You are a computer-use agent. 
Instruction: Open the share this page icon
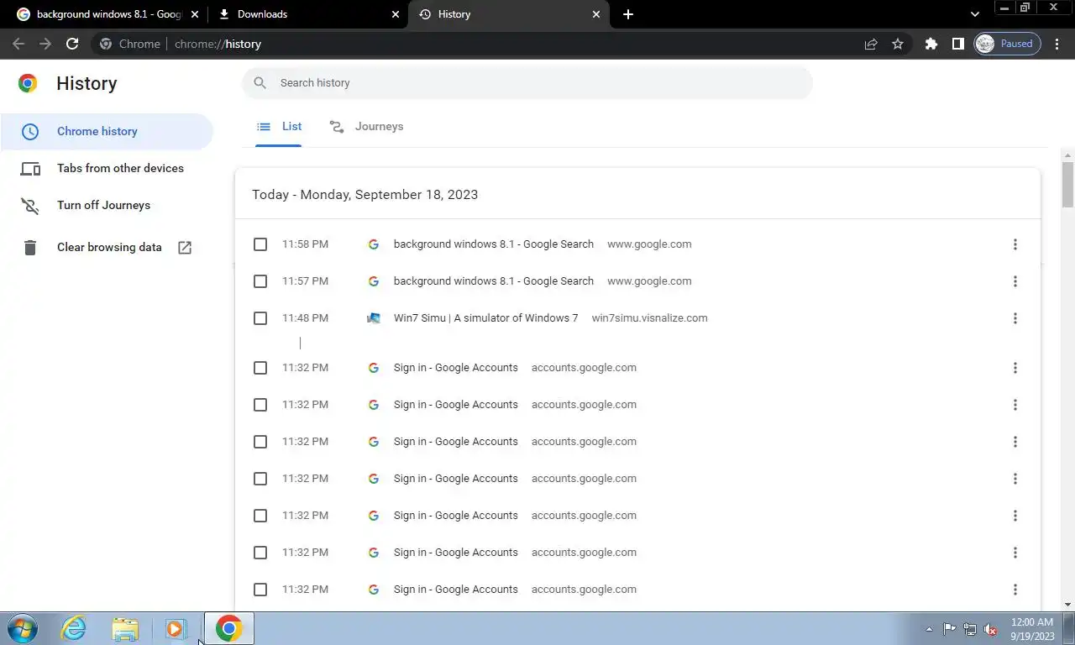pyautogui.click(x=871, y=44)
